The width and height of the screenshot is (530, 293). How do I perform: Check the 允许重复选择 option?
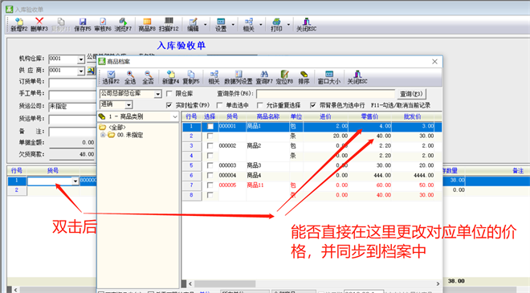coord(260,105)
